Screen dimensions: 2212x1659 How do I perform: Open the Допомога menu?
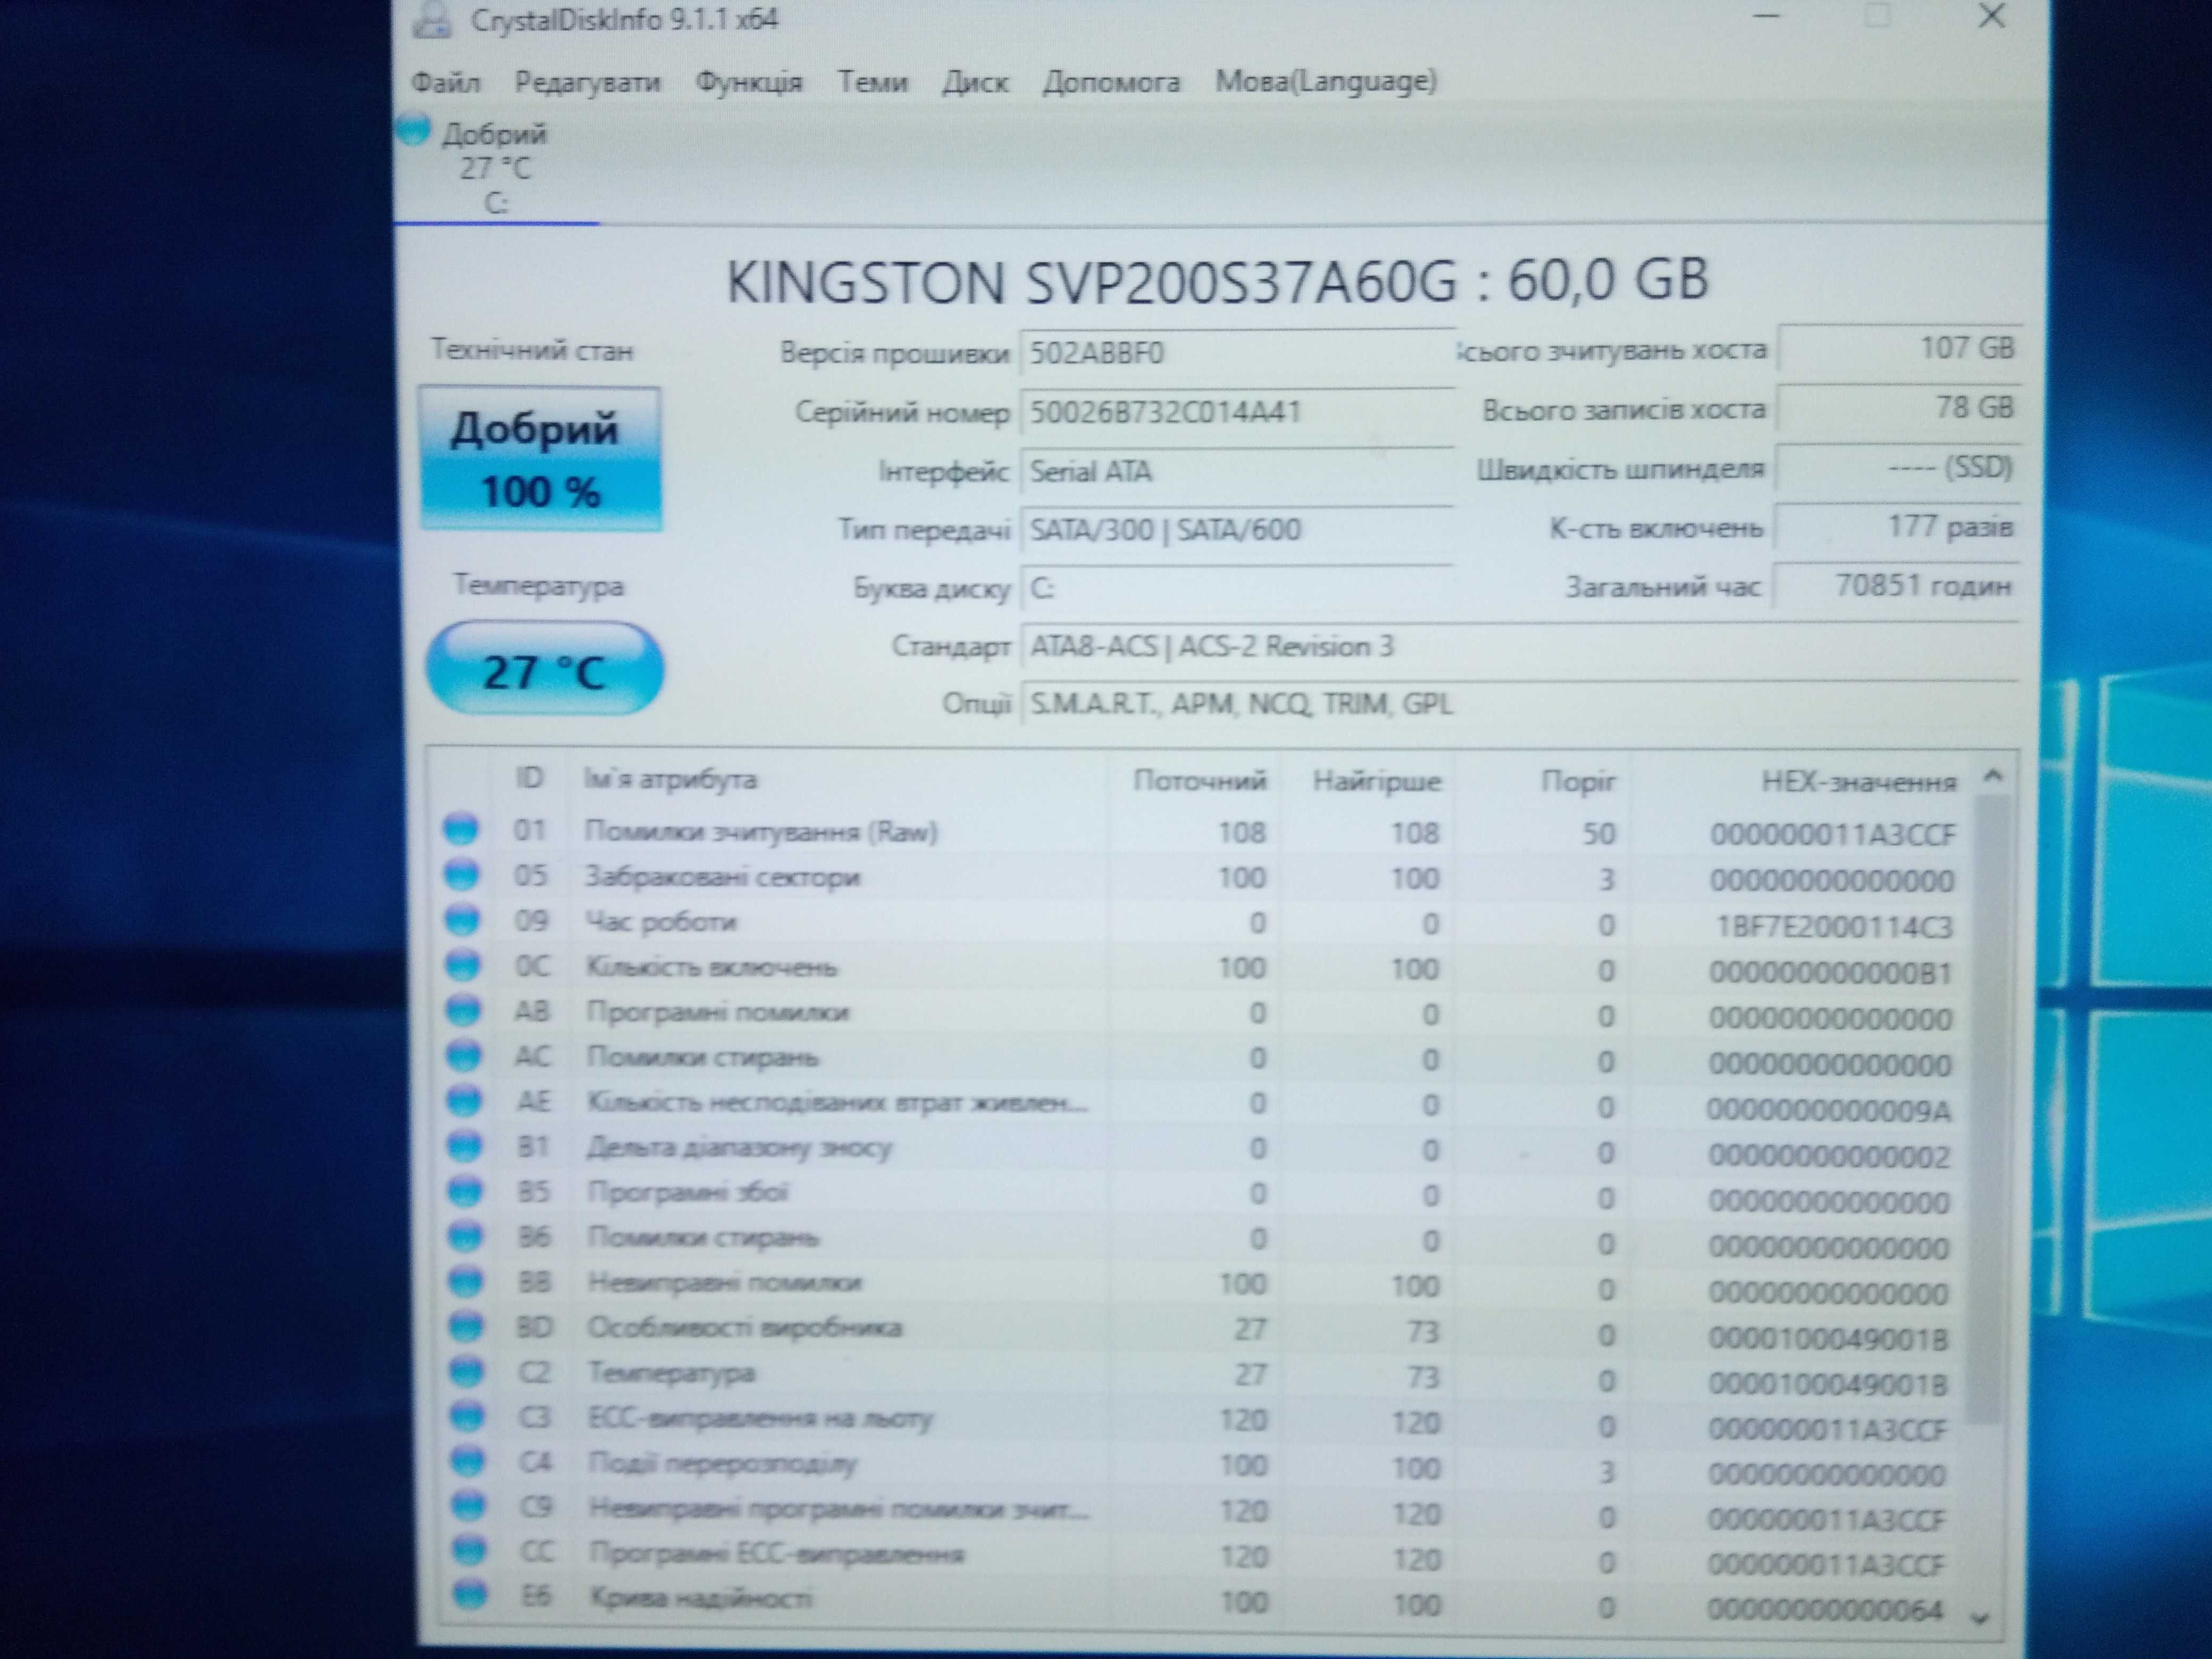coord(1111,82)
